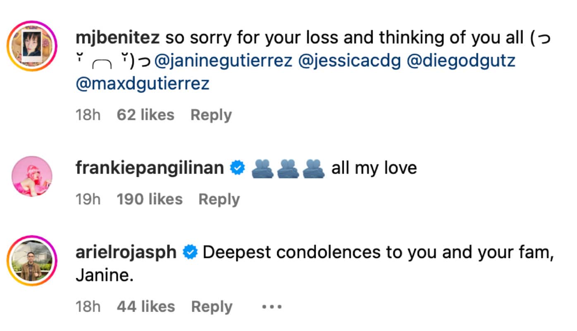Open the @maxdgutierrez mention
Screen dimensions: 577x331
tap(143, 84)
